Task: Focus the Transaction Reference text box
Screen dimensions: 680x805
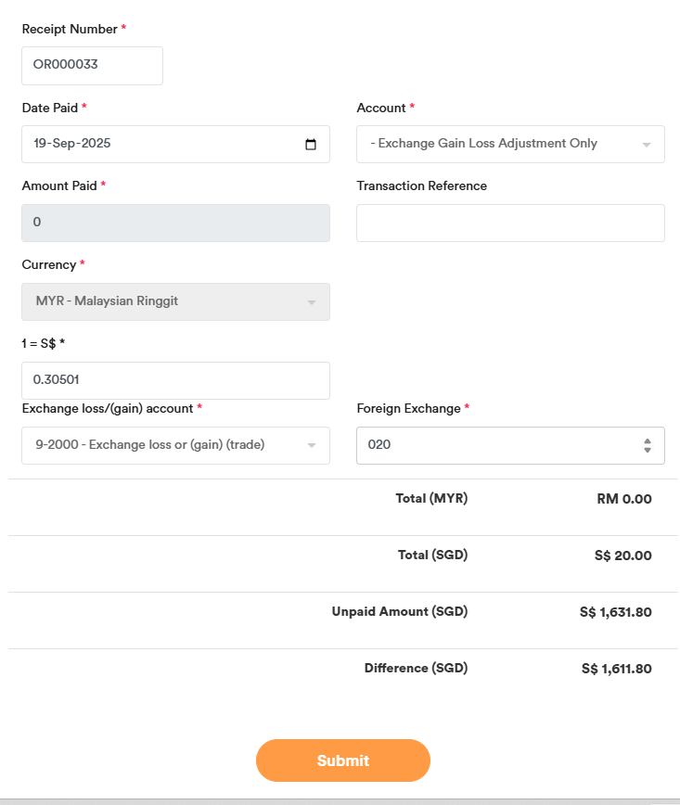Action: coord(510,223)
